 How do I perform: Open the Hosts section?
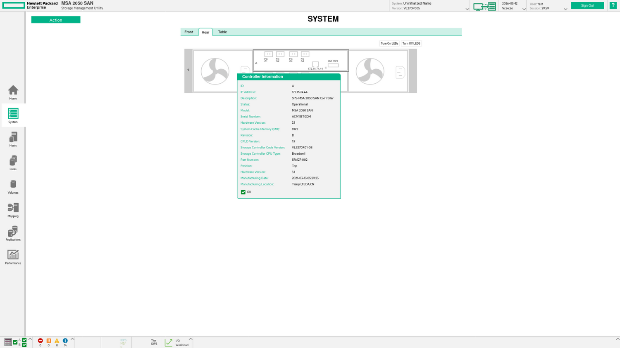(13, 139)
